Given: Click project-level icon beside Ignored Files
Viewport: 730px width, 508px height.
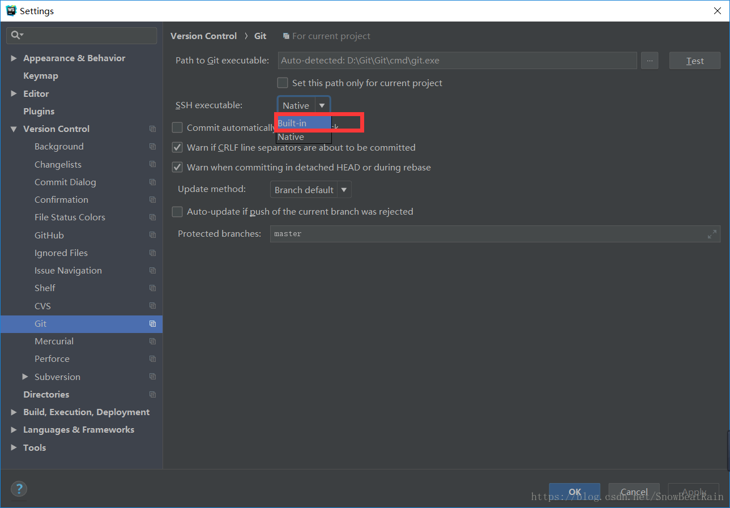Looking at the screenshot, I should pos(152,253).
